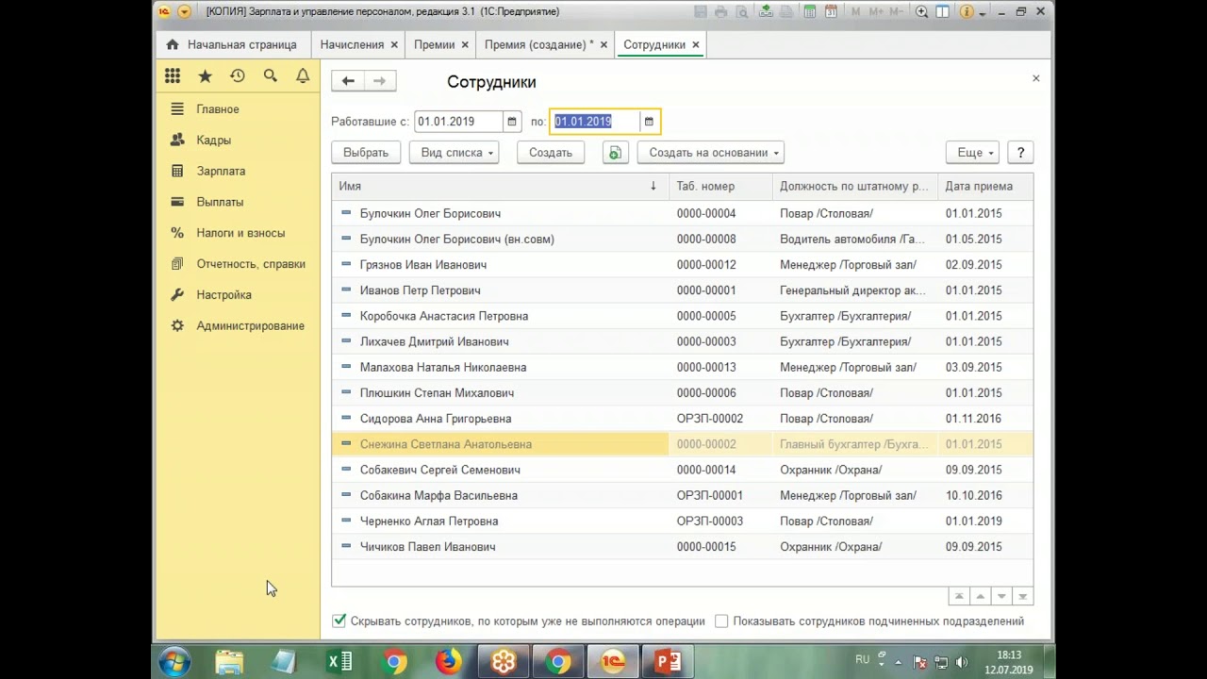Select employee 'Иванов Петр Петрович'

click(682, 290)
